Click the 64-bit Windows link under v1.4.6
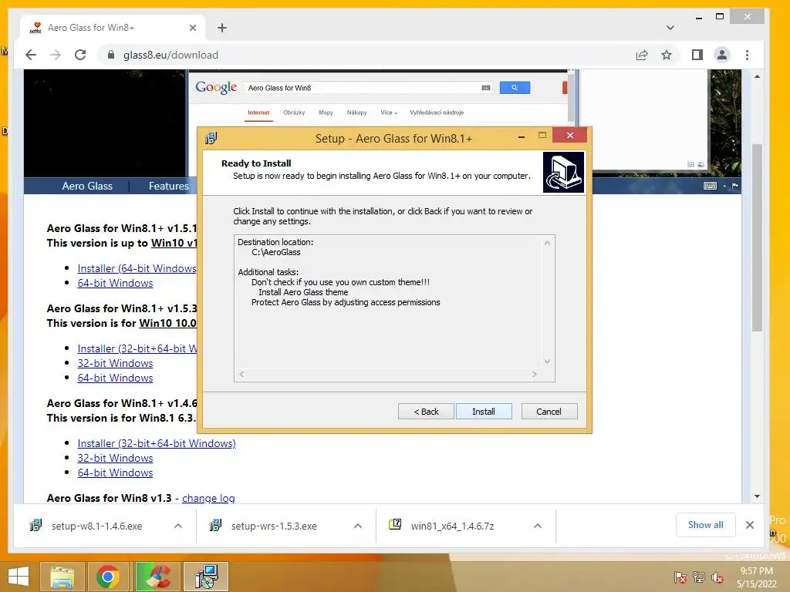The image size is (790, 592). click(x=115, y=473)
